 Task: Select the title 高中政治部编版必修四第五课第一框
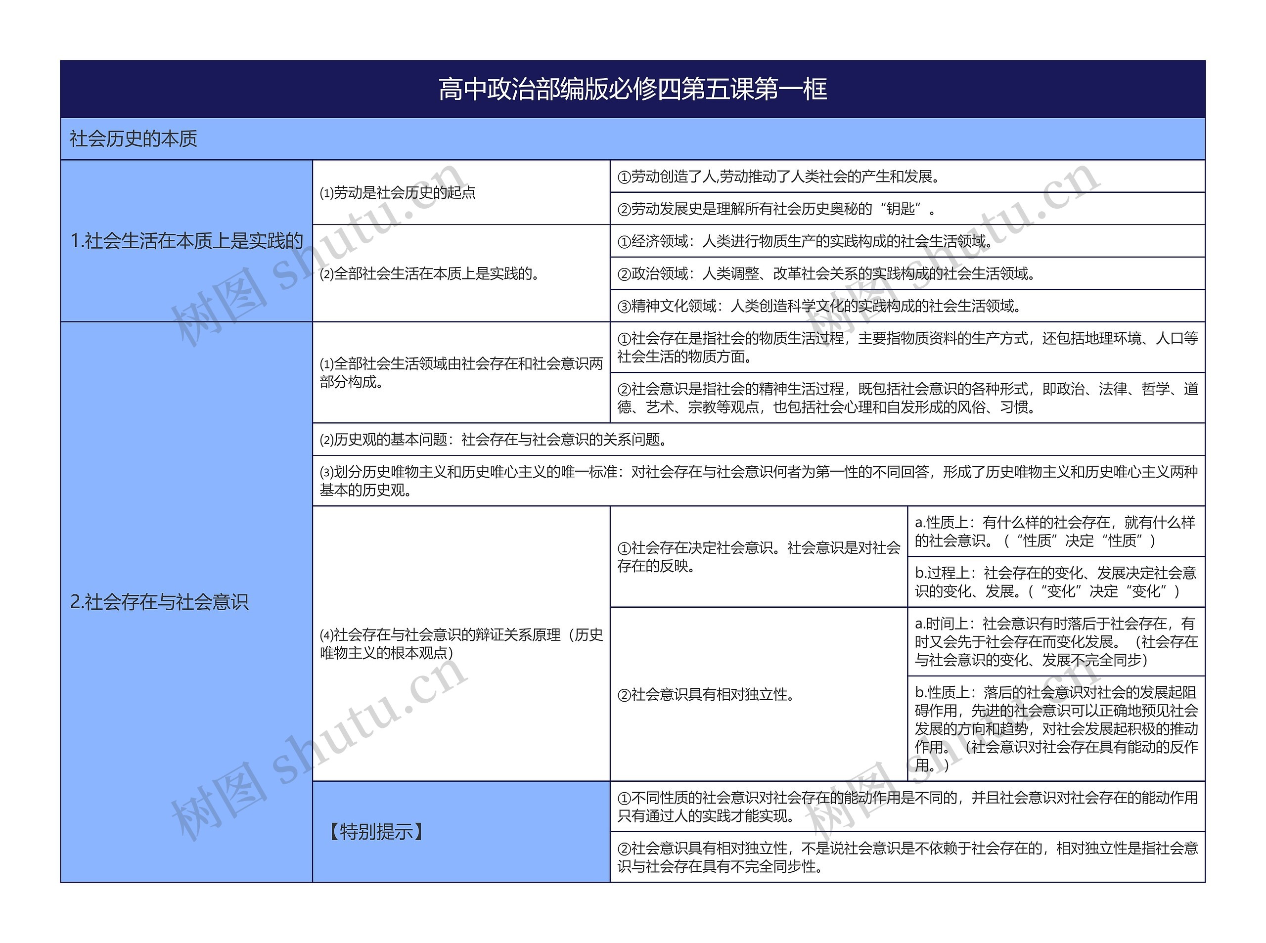tap(633, 91)
